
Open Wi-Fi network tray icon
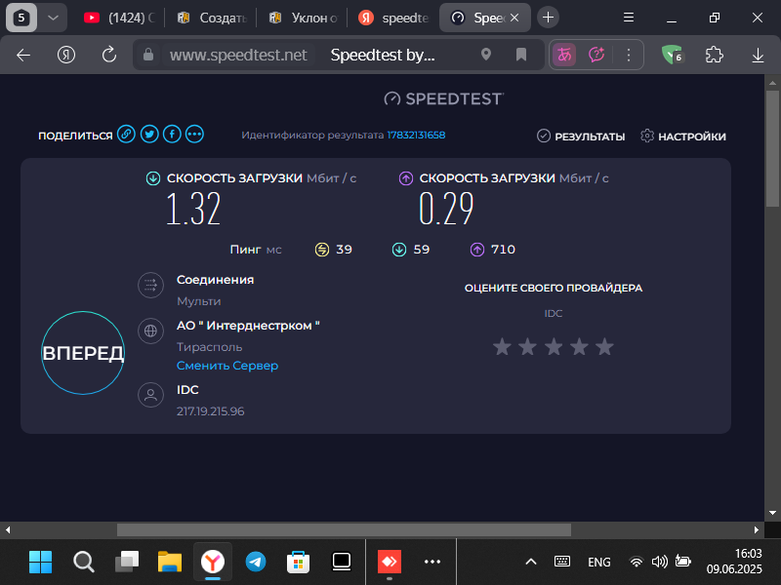tap(637, 563)
